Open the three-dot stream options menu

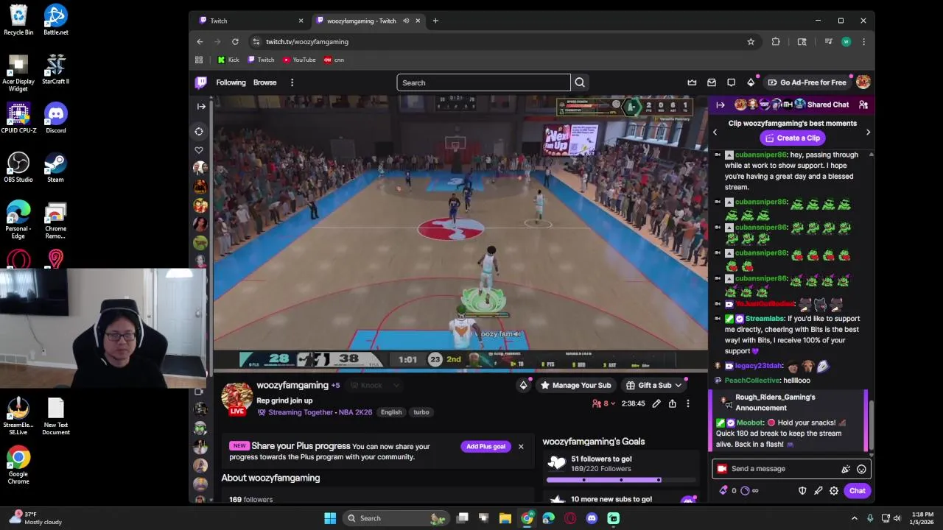tap(687, 403)
